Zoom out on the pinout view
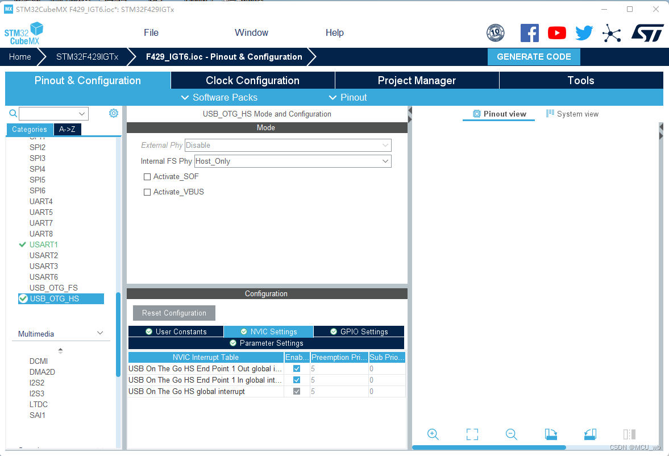 (511, 434)
